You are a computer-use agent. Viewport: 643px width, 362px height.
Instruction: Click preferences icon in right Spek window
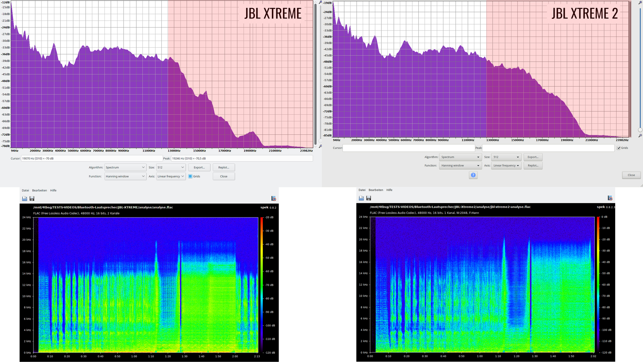click(x=610, y=198)
